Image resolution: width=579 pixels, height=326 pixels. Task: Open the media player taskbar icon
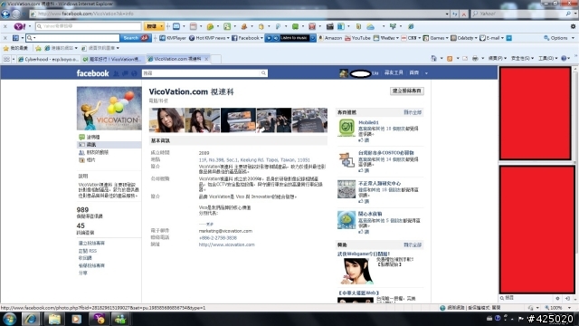(x=76, y=319)
